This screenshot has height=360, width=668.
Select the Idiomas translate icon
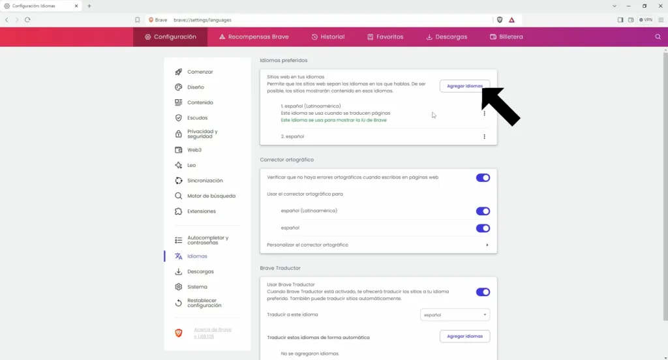pyautogui.click(x=179, y=256)
